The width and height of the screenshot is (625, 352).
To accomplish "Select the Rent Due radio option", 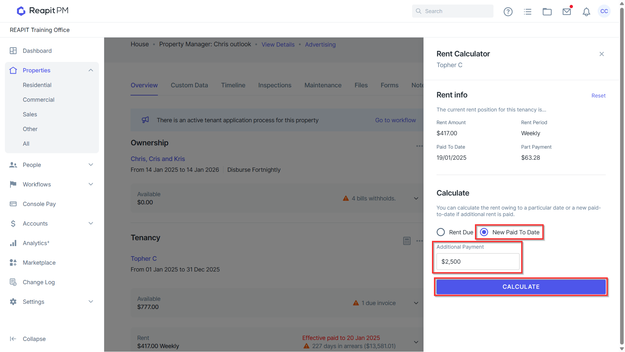I will pos(441,232).
